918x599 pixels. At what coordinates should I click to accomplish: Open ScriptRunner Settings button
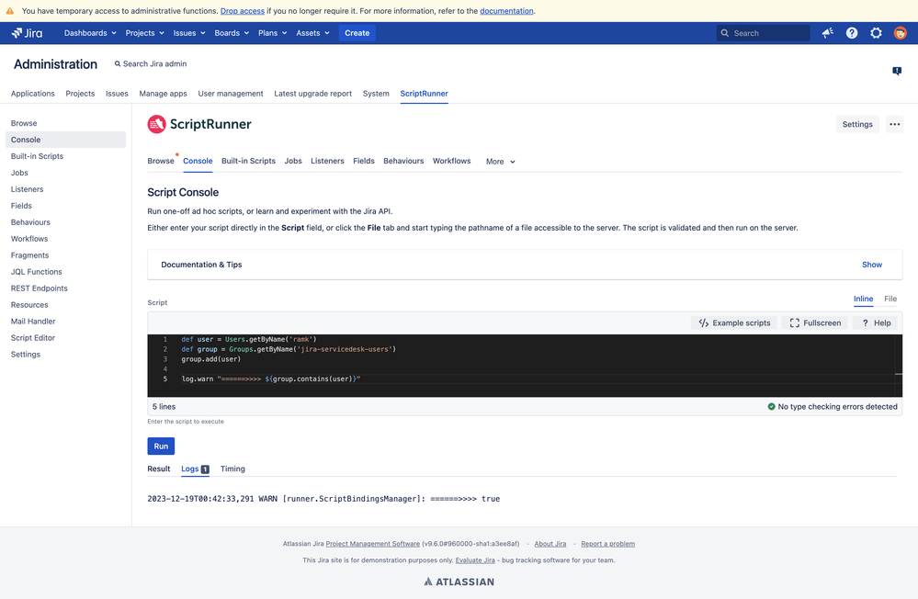coord(857,124)
